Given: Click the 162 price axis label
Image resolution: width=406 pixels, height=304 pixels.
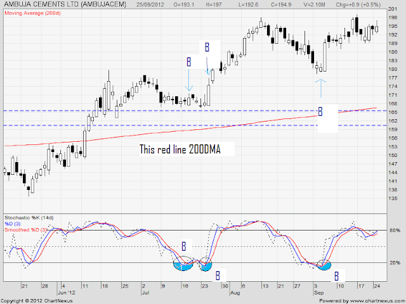Looking at the screenshot, I should 393,121.
